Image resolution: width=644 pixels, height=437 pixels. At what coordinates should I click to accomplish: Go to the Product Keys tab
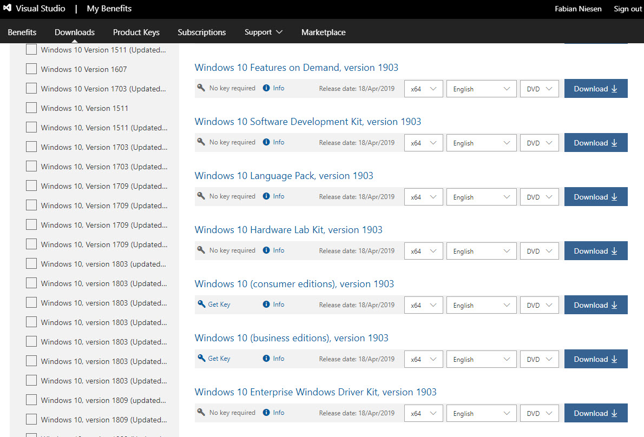tap(136, 32)
